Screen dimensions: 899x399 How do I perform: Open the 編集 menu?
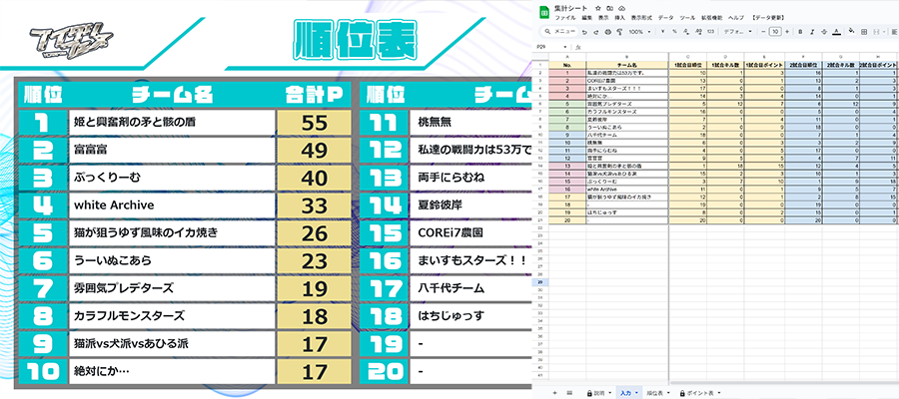[587, 18]
